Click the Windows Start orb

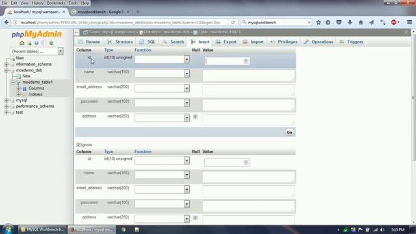(8, 229)
